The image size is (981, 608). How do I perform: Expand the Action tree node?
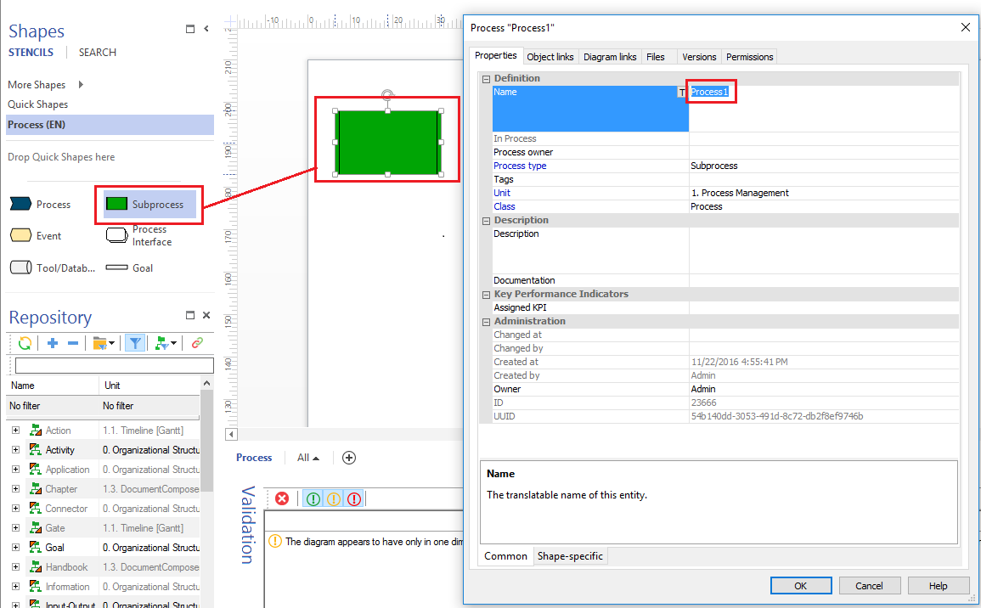coord(15,431)
